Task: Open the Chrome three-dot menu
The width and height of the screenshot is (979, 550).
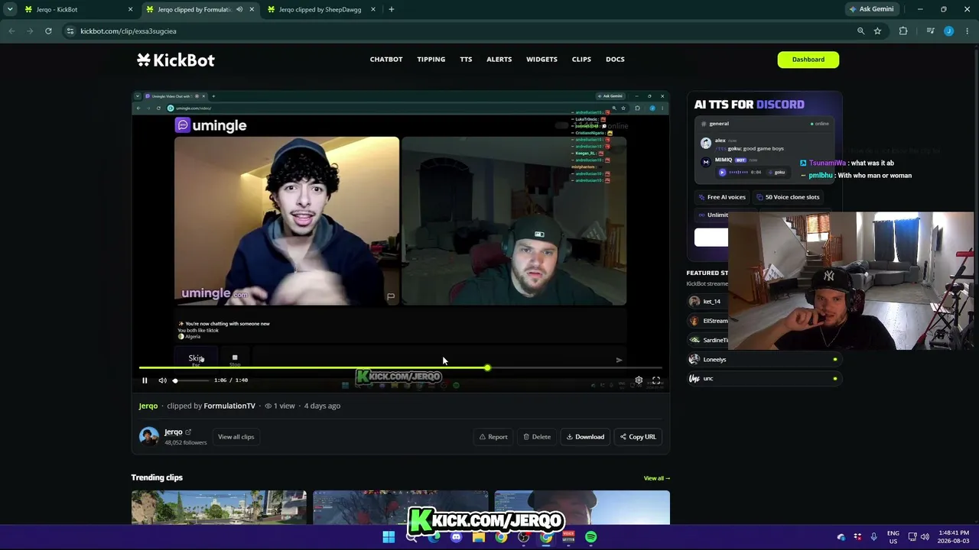Action: (x=968, y=31)
